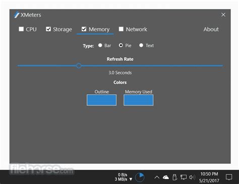Select the Text type radio button
The width and height of the screenshot is (239, 184).
coord(141,45)
